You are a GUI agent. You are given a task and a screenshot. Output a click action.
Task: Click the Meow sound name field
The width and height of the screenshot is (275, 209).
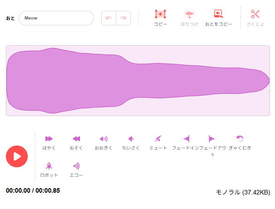click(x=56, y=18)
